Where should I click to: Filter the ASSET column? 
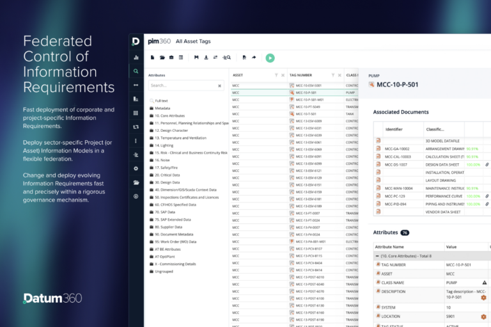[x=276, y=76]
